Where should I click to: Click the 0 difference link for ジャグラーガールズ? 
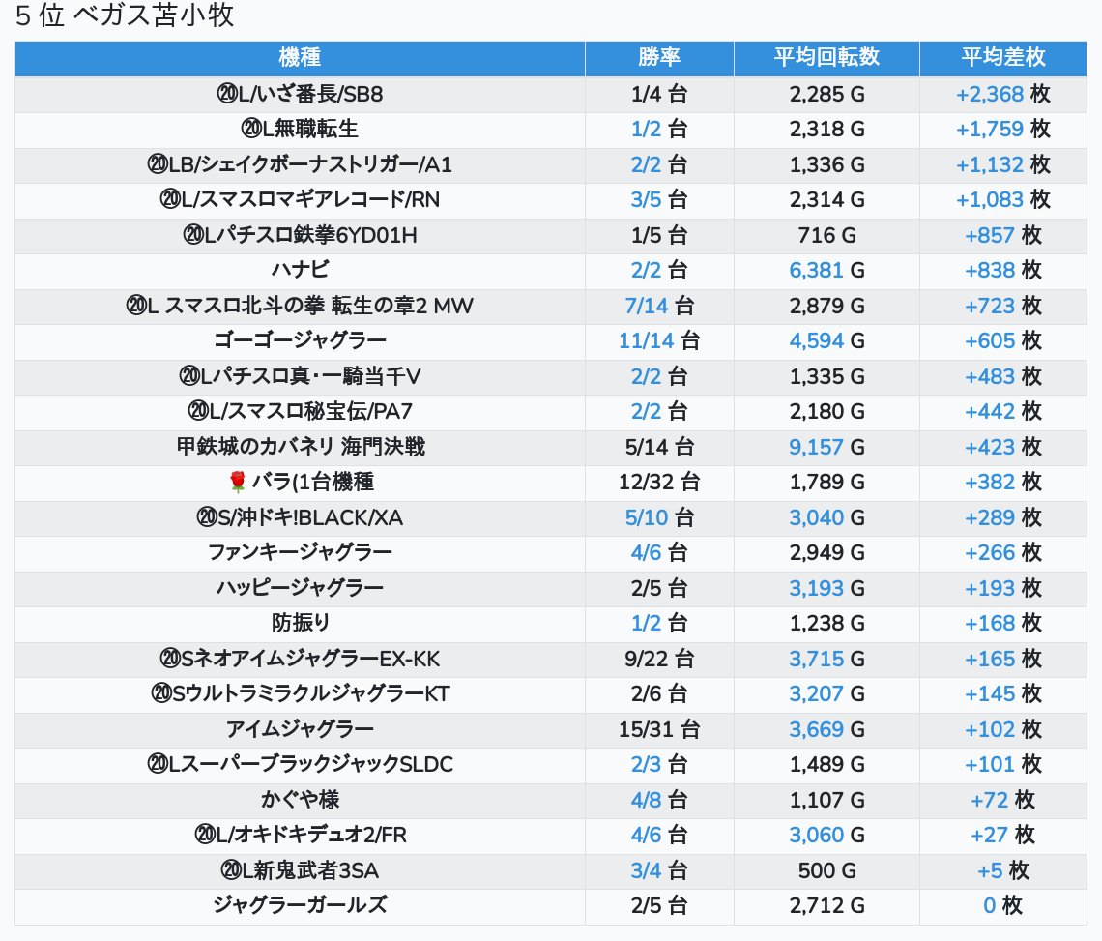(x=989, y=906)
